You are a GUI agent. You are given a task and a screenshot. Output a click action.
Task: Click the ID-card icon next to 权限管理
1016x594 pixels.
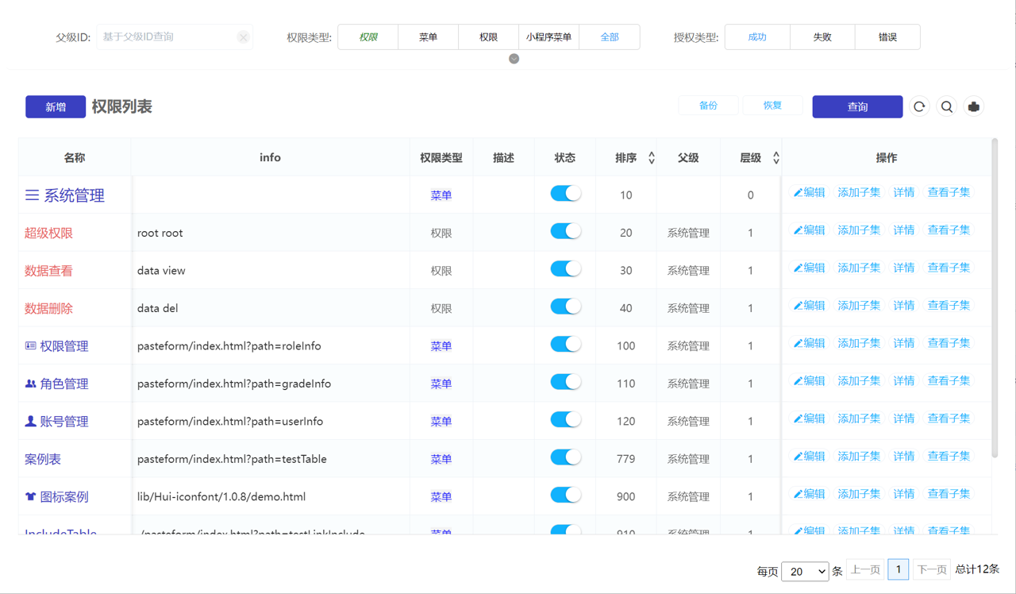pyautogui.click(x=30, y=346)
